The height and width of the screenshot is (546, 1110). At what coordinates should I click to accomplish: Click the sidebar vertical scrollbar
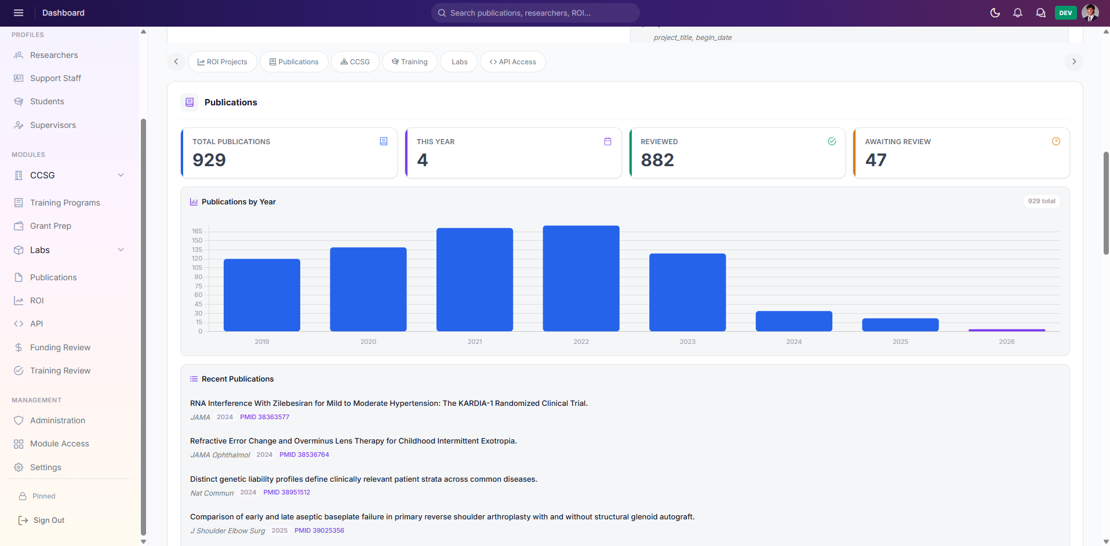pyautogui.click(x=143, y=327)
